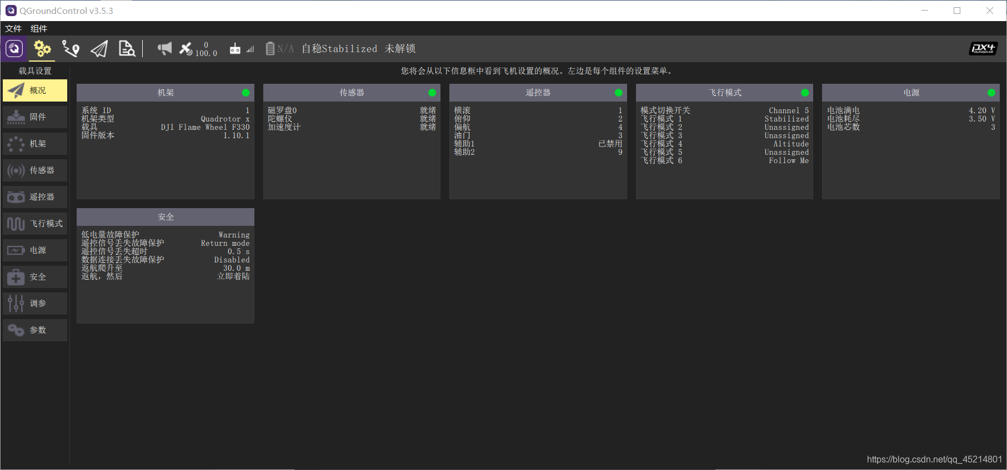This screenshot has height=470, width=1007.
Task: Click the 遥控器 summary card header
Action: (x=538, y=93)
